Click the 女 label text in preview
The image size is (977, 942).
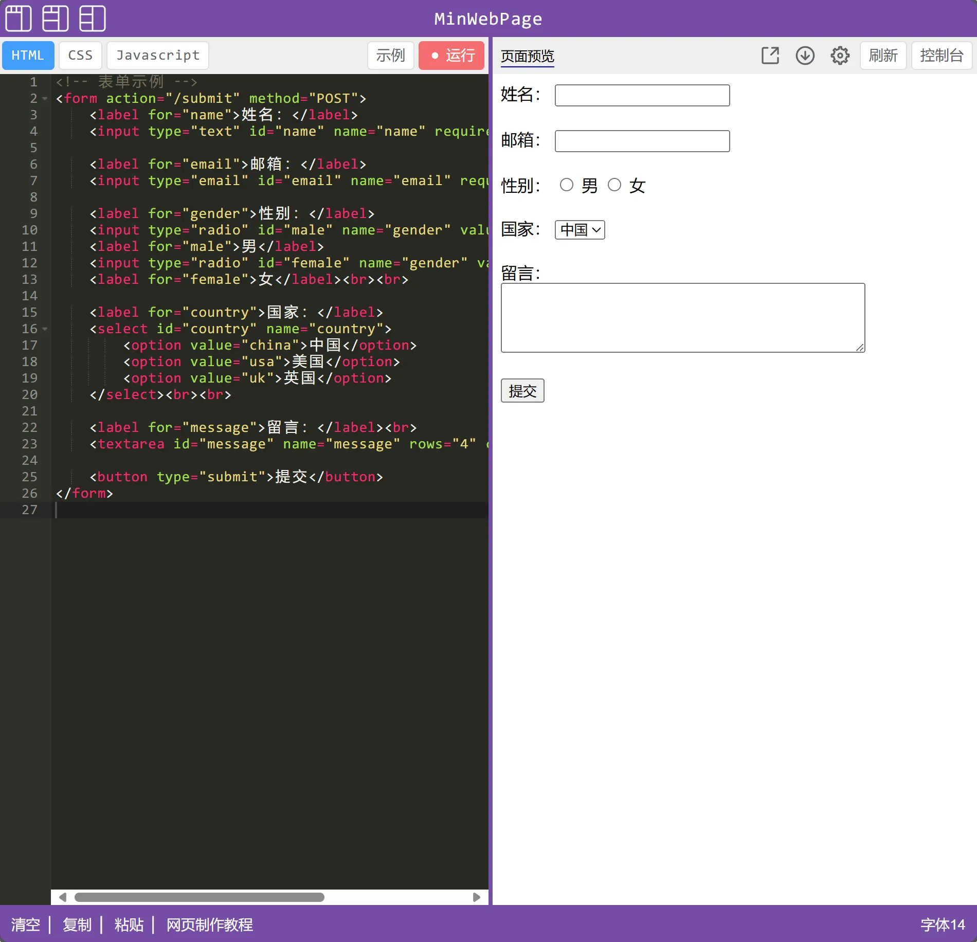coord(638,185)
